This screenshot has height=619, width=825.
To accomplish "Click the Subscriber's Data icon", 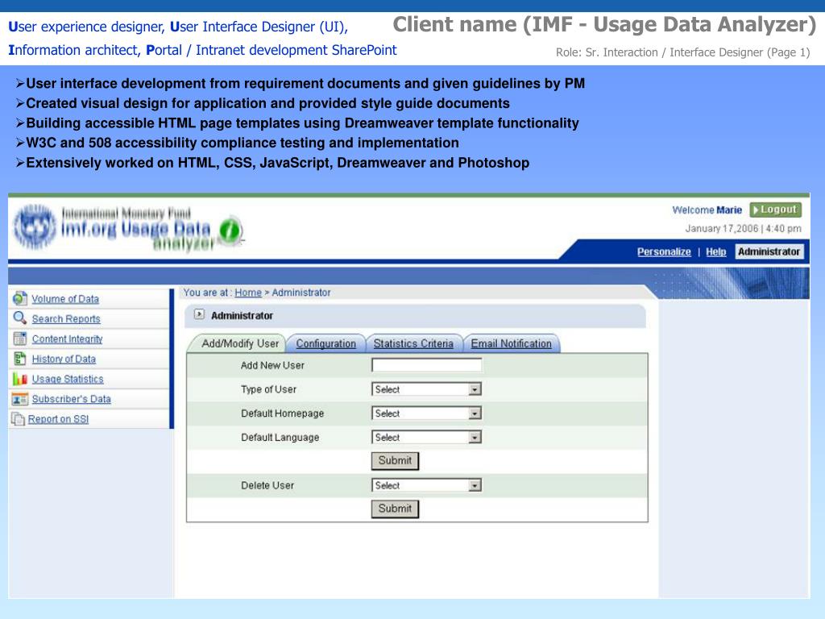I will [x=20, y=399].
